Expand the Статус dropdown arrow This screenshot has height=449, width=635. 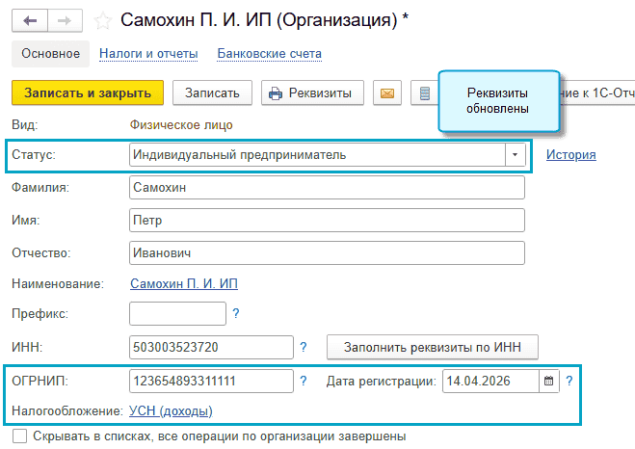[x=515, y=154]
